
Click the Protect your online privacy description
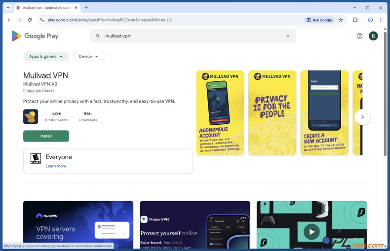(99, 101)
